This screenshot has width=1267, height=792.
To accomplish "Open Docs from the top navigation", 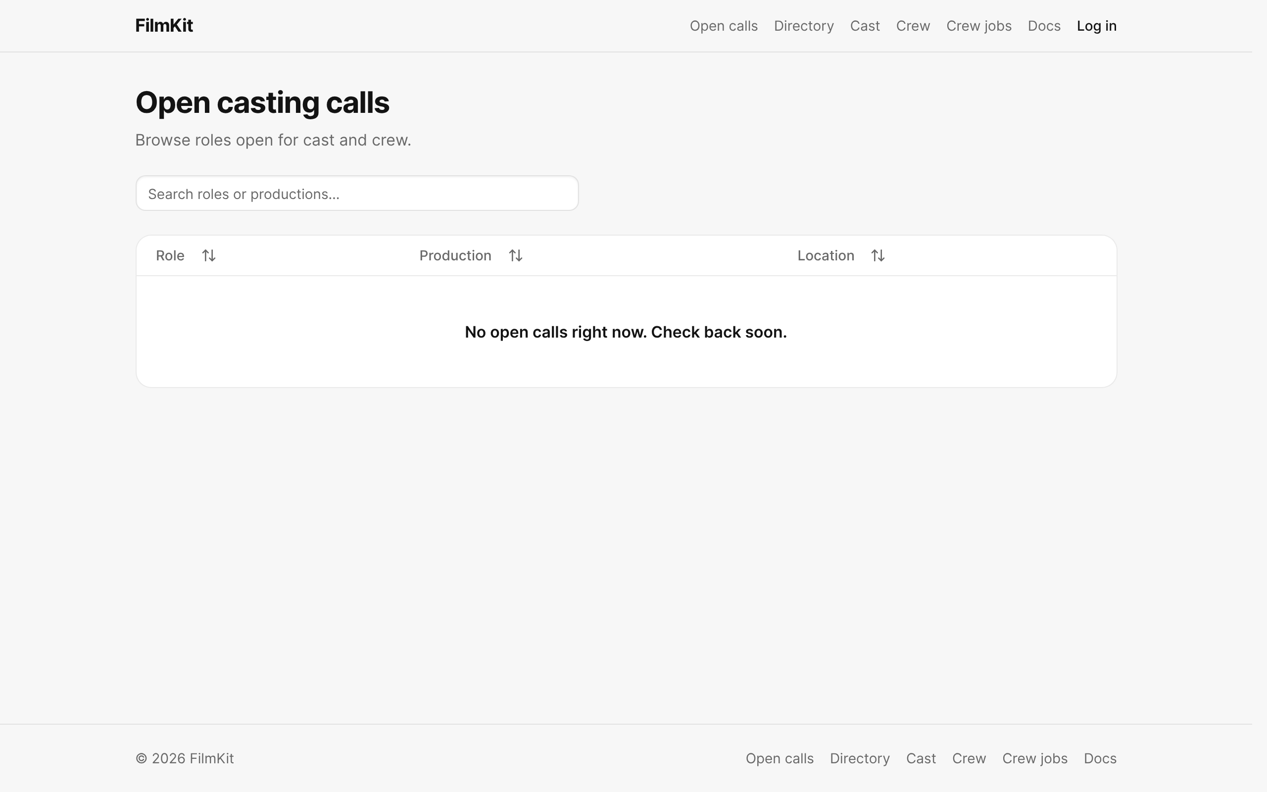I will click(x=1044, y=26).
